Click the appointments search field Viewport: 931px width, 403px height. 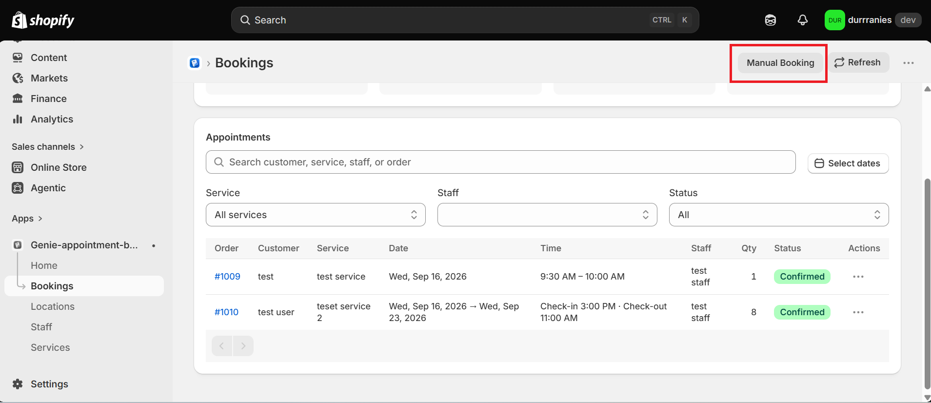pos(501,162)
